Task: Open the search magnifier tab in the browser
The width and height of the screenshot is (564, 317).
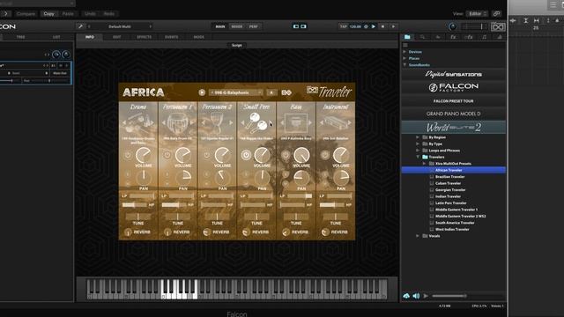Action: click(422, 37)
